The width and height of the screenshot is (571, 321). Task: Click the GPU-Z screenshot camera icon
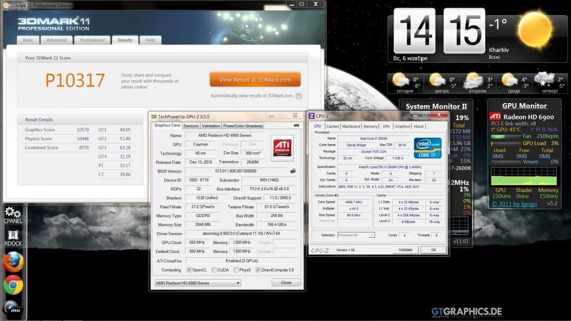click(x=296, y=126)
